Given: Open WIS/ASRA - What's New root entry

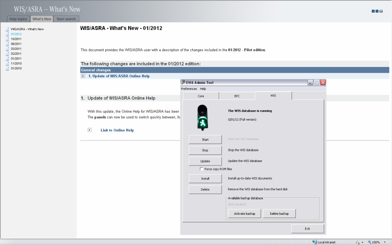Looking at the screenshot, I should (x=27, y=29).
